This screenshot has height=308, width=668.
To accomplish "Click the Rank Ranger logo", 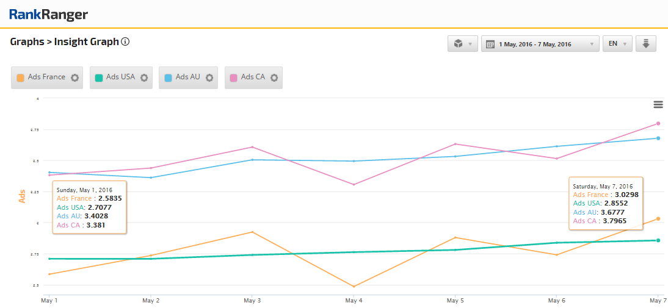I will coord(48,15).
